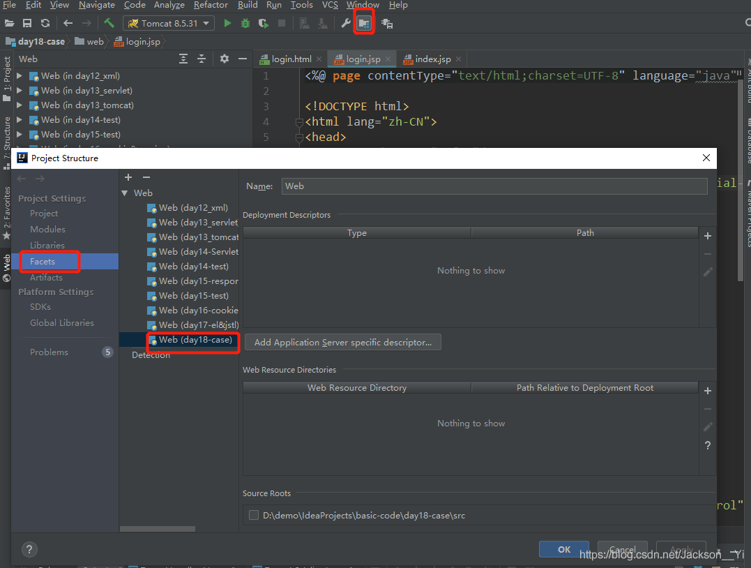
Task: Open Project Structure from toolbar icon
Action: pyautogui.click(x=364, y=23)
